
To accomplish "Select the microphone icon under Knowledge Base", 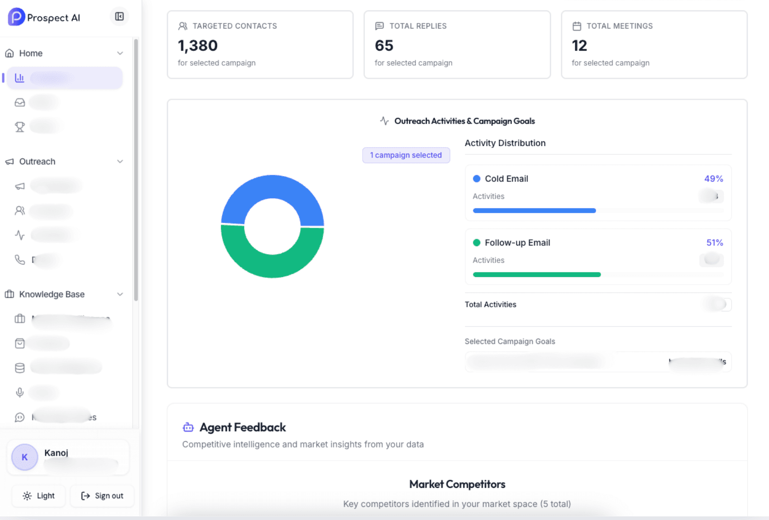I will click(x=19, y=392).
